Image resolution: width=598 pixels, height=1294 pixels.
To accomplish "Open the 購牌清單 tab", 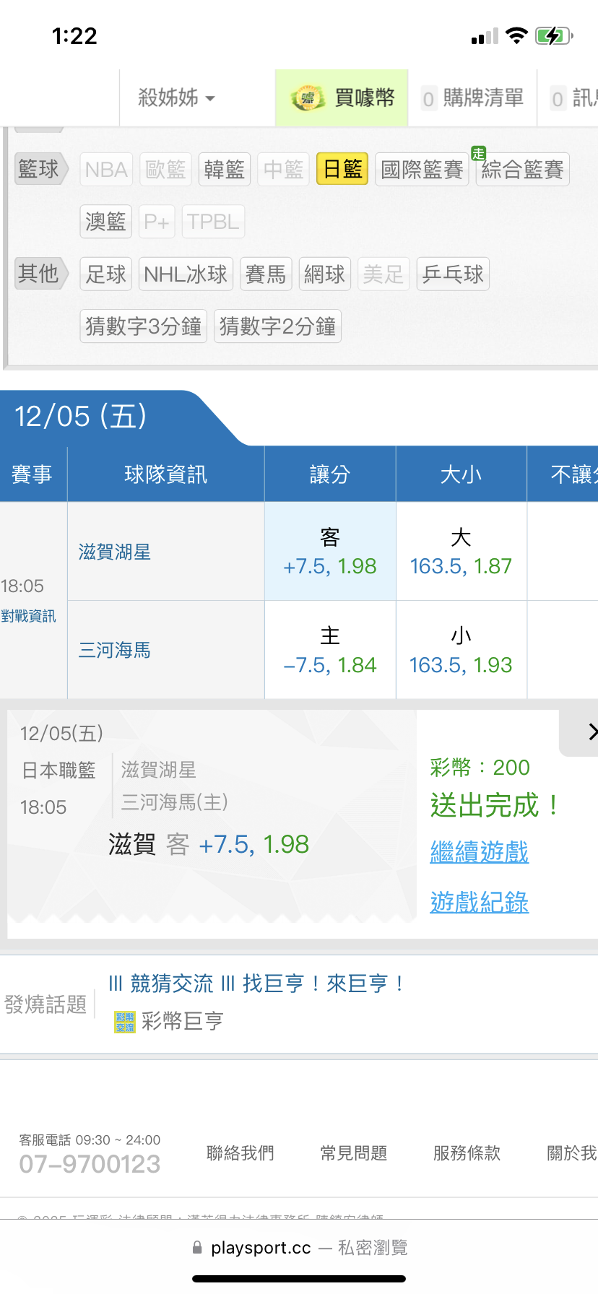I will (x=473, y=97).
